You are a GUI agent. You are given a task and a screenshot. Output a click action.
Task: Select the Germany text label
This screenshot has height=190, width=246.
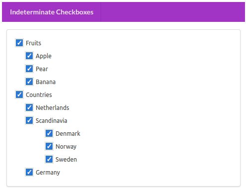tap(48, 173)
